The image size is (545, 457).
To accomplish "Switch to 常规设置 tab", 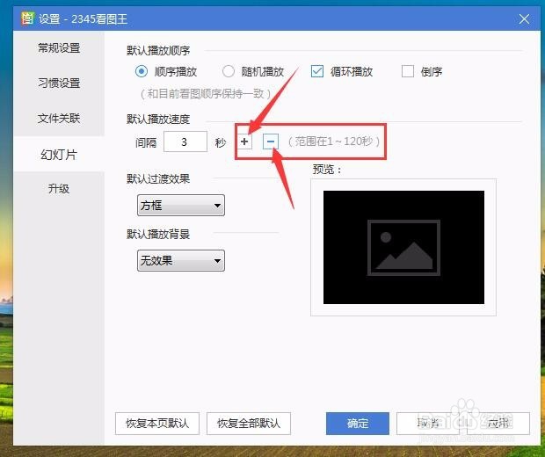I will pyautogui.click(x=59, y=48).
